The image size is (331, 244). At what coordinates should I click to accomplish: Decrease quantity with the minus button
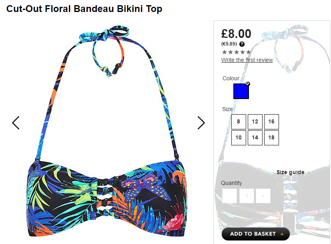pos(229,196)
